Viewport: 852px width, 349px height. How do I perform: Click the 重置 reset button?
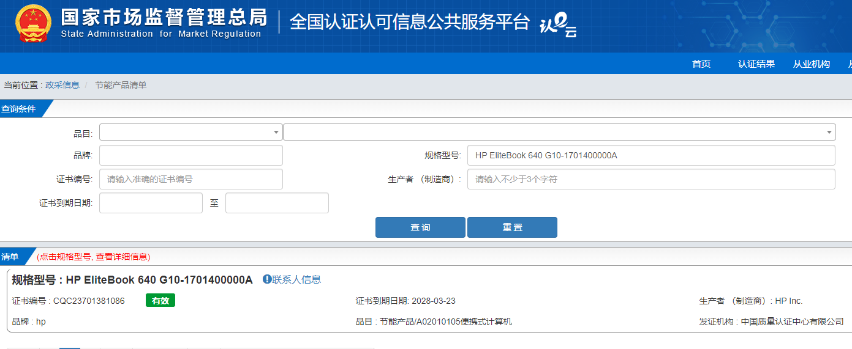pyautogui.click(x=512, y=227)
